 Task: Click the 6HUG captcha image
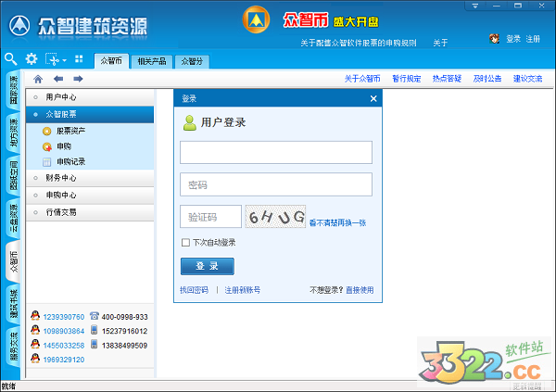(x=275, y=217)
